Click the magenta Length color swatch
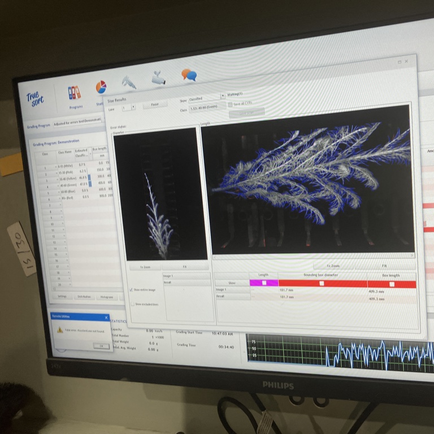Image resolution: width=434 pixels, height=434 pixels. coord(264,283)
